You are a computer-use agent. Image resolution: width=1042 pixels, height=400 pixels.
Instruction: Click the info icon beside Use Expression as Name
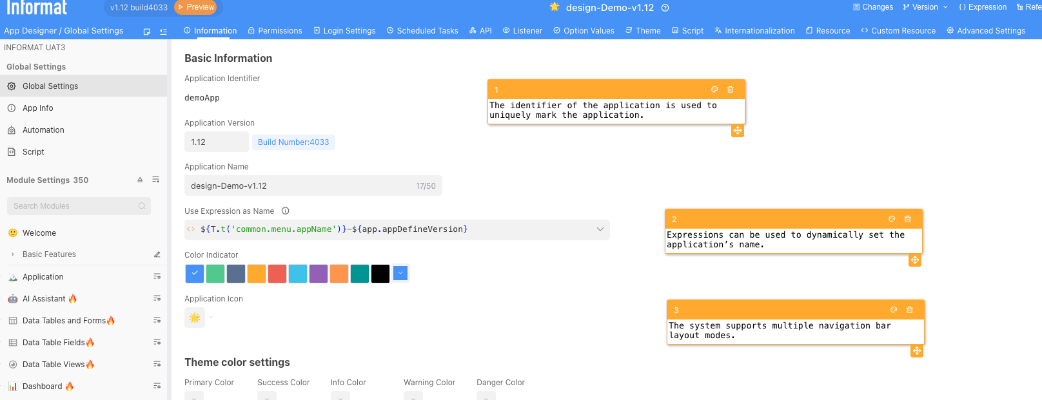286,211
